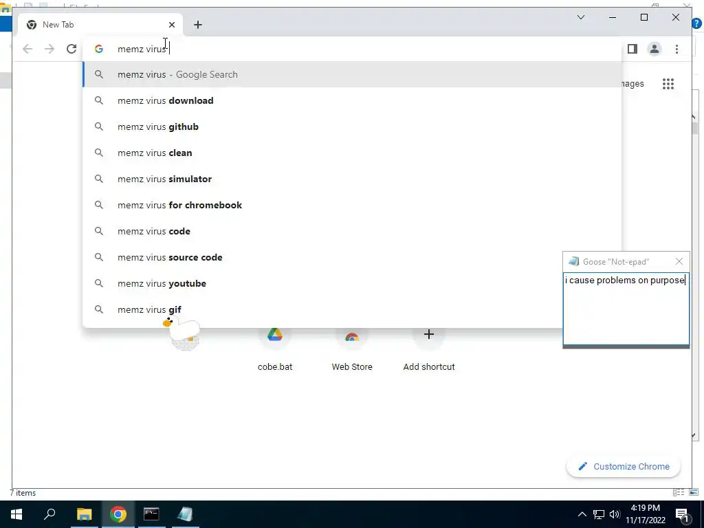Click the Customize Chrome button

624,467
